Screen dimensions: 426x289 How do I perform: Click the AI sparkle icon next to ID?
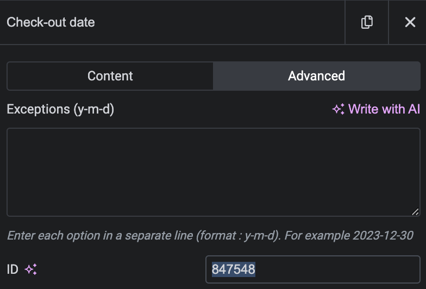tap(30, 269)
